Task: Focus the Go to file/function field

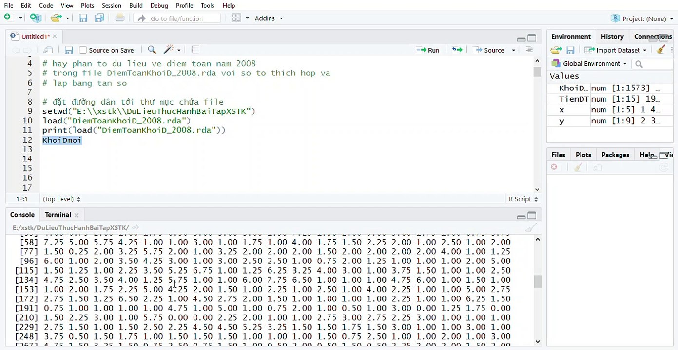Action: tap(177, 18)
